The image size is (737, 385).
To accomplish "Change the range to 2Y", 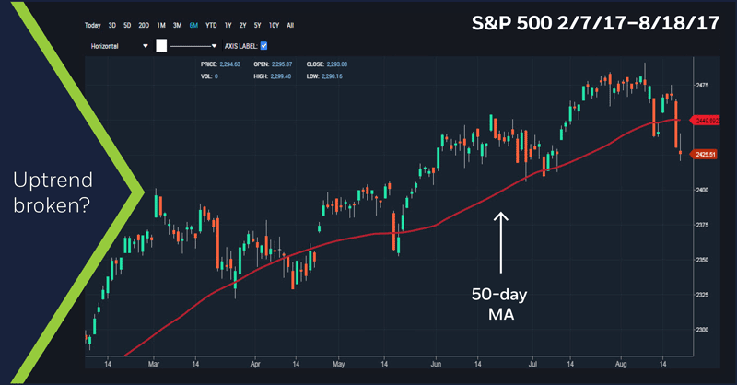I will pos(242,25).
